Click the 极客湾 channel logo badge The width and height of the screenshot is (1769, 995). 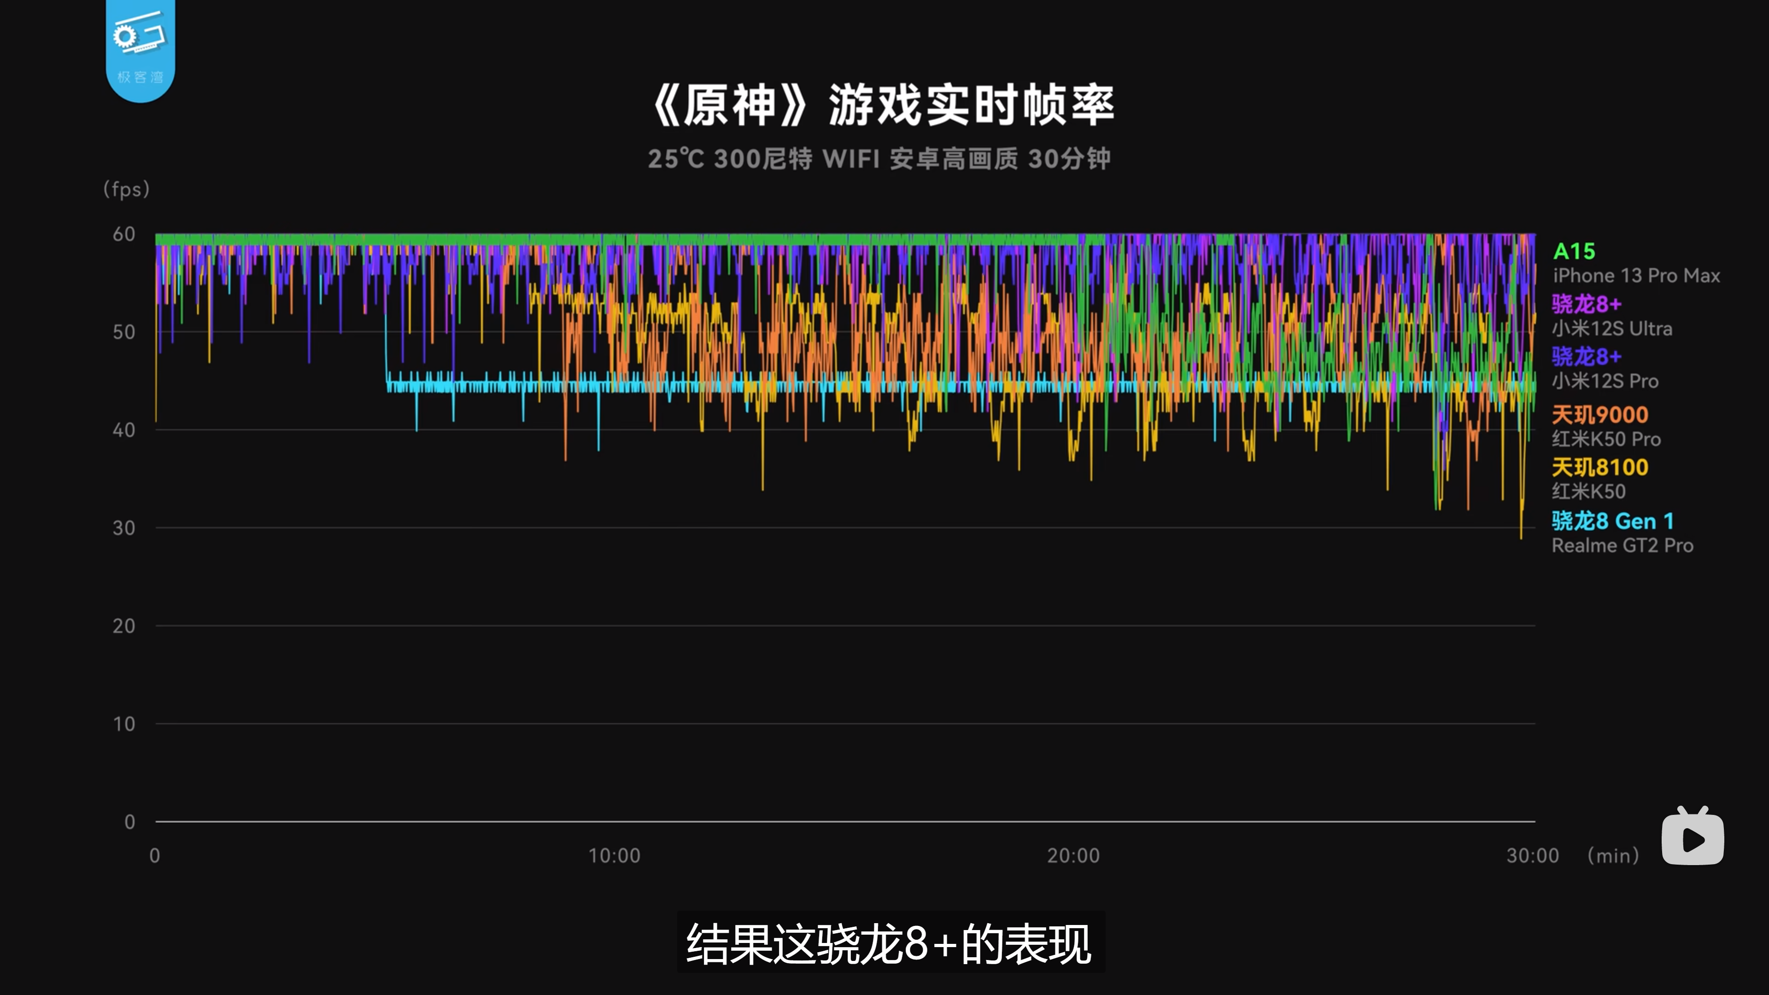pyautogui.click(x=140, y=49)
